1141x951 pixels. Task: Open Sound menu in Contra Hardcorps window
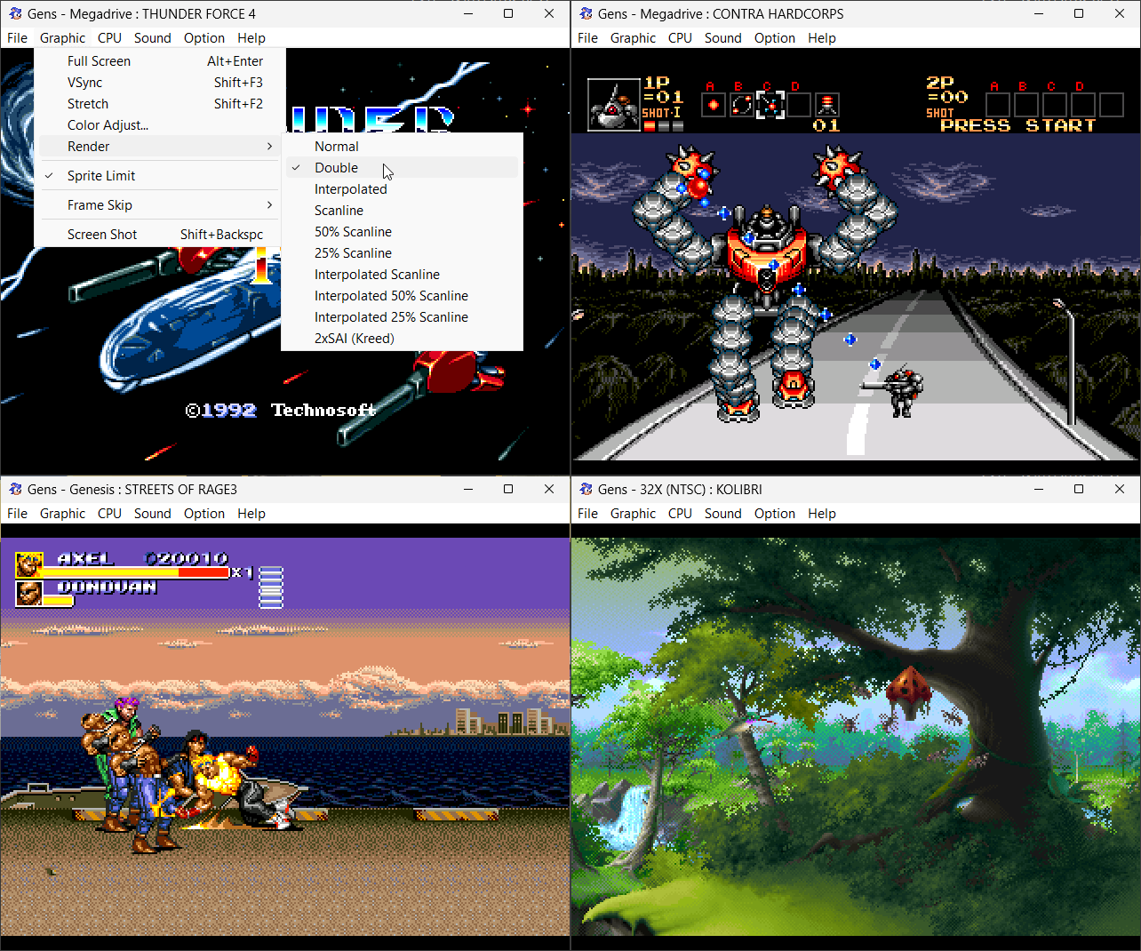click(722, 37)
